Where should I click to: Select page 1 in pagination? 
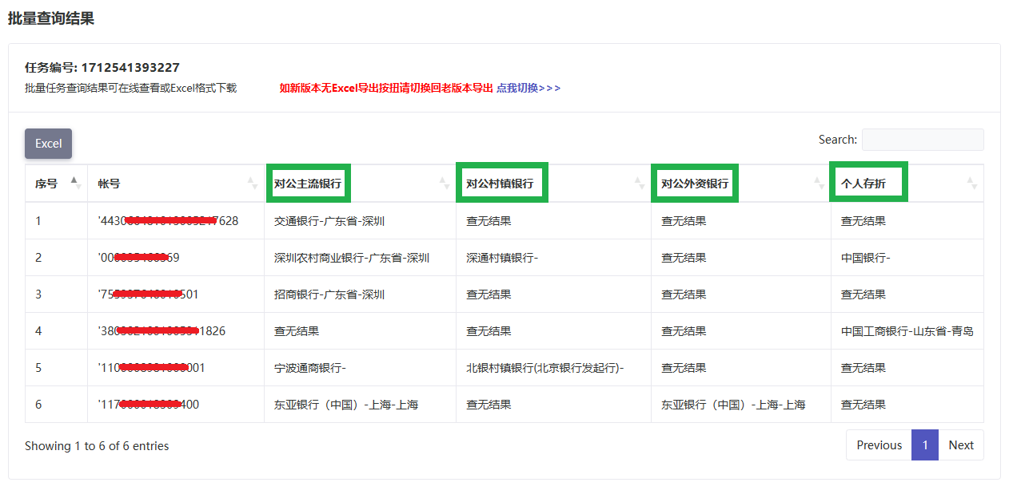coord(925,445)
